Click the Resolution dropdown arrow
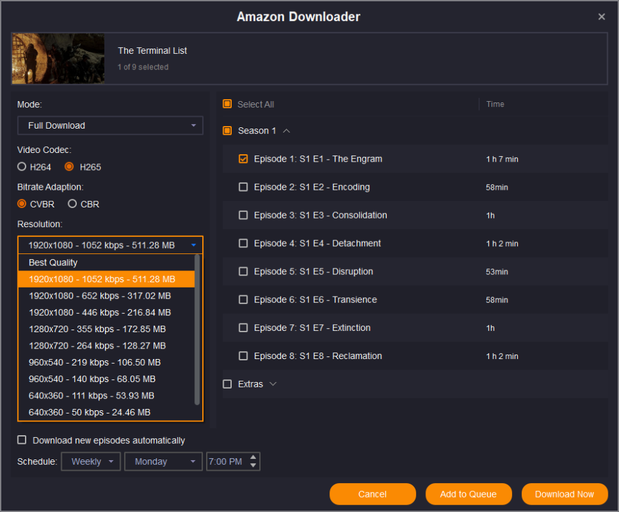 click(194, 245)
